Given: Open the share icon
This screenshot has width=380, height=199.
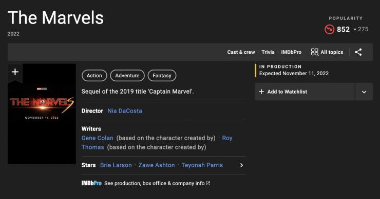Looking at the screenshot, I should [358, 52].
